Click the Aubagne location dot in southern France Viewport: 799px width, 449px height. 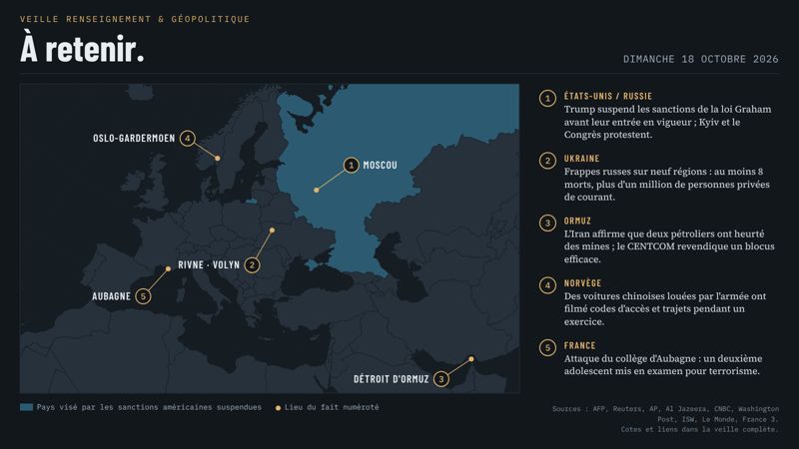point(168,268)
